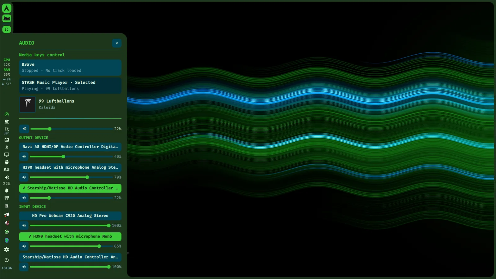Click the checked Starship/Matisse output device
Screen dimensions: 496x279
(70, 188)
